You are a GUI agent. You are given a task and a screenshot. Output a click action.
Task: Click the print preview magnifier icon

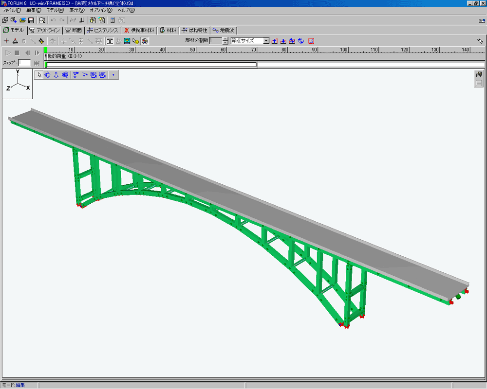click(42, 20)
